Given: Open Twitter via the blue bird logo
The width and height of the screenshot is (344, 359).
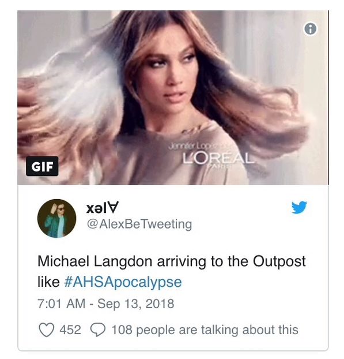Looking at the screenshot, I should [x=299, y=207].
